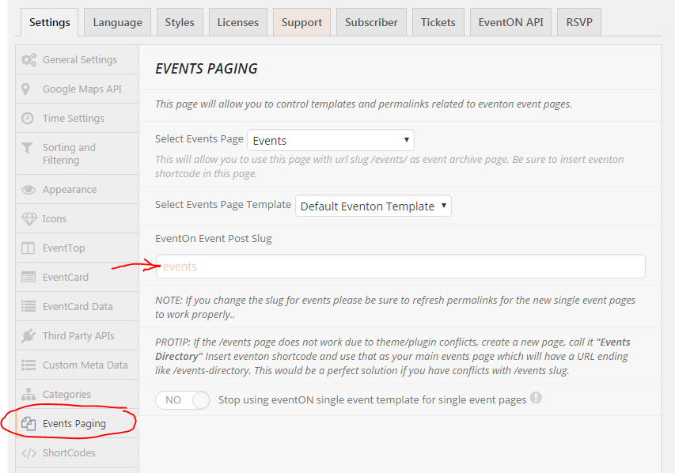Open Sorting and Filtering section

[x=78, y=153]
